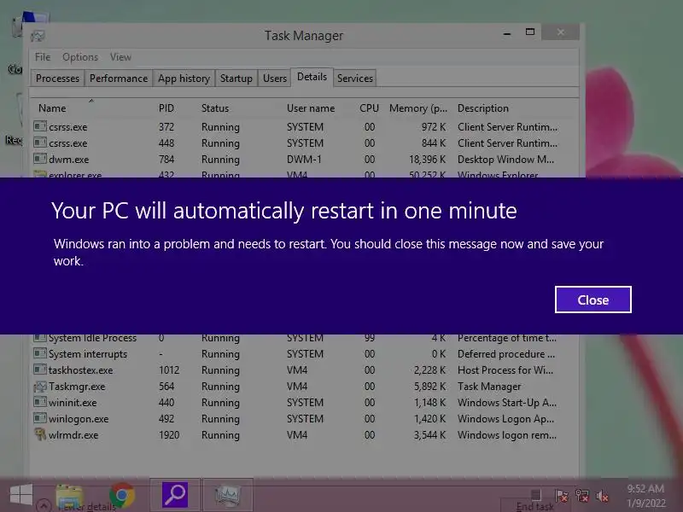The image size is (683, 512).
Task: Click the csrss.exe icon with PID 448
Action: click(40, 143)
